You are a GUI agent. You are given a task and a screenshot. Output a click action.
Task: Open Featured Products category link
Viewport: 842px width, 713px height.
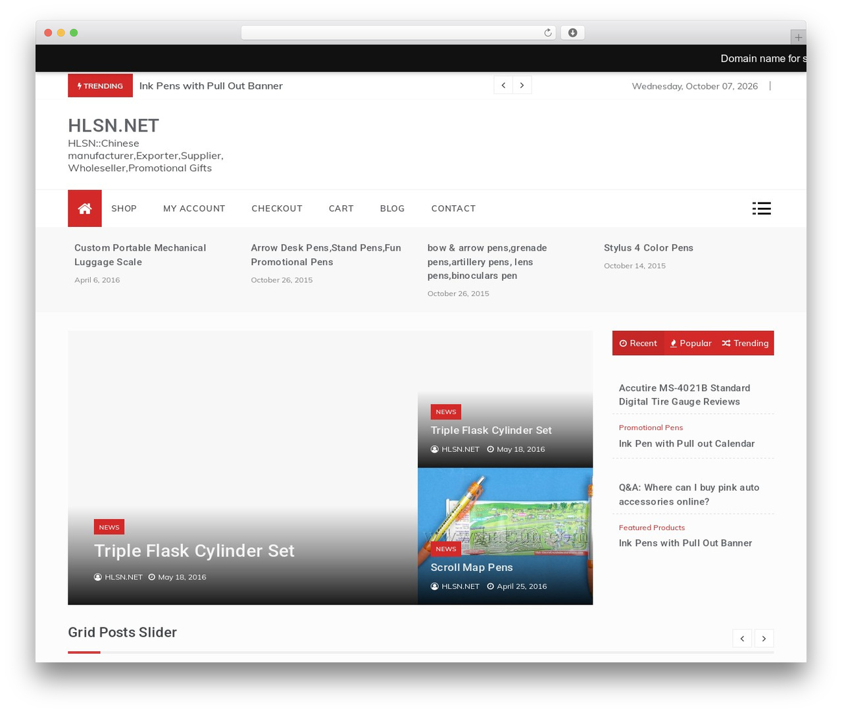652,528
